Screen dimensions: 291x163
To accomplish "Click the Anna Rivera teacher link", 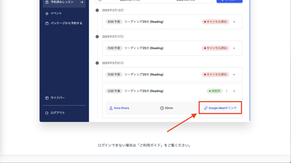I will click(121, 108).
